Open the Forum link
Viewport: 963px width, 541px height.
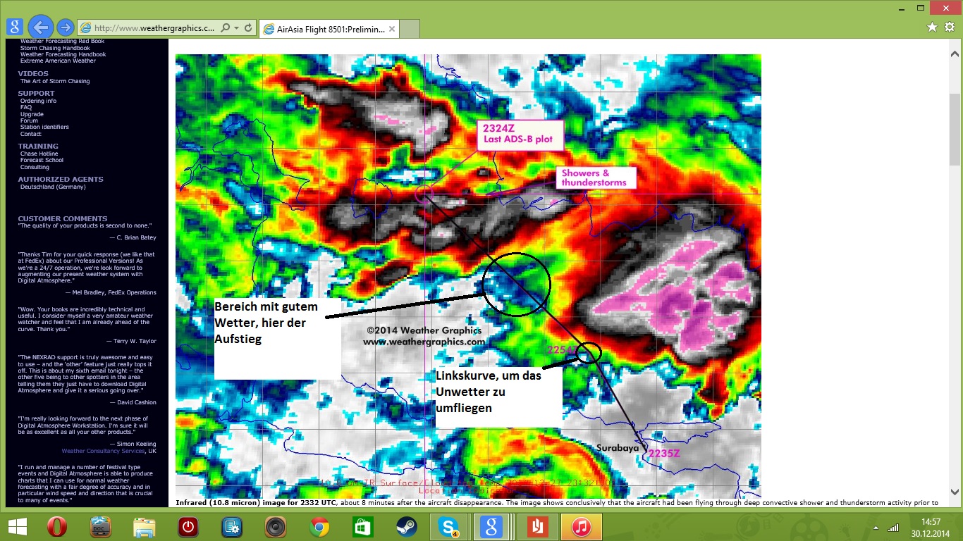click(29, 120)
